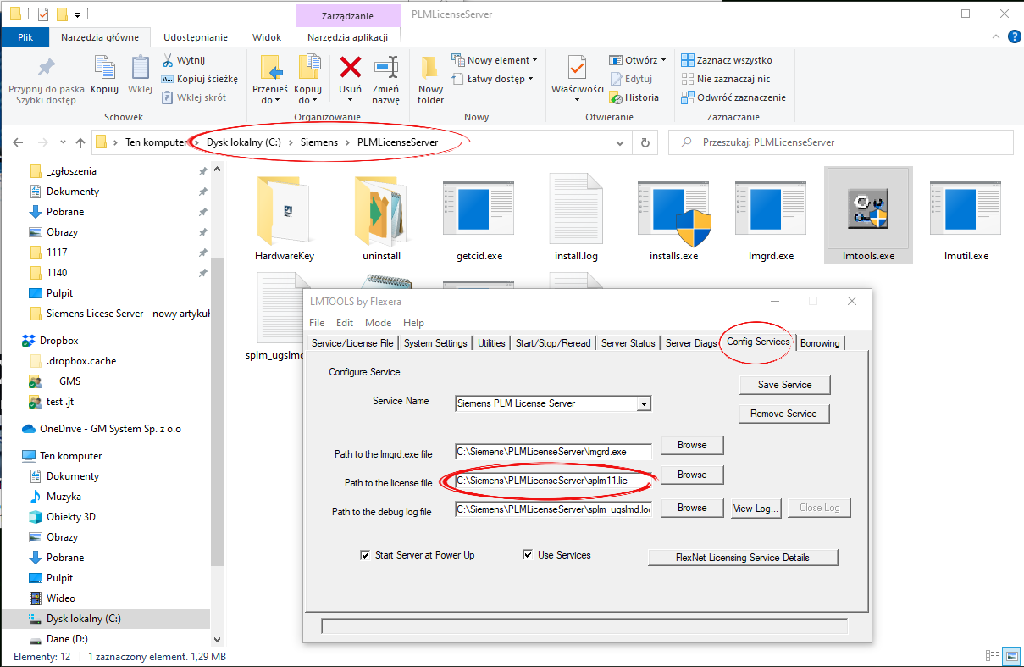The height and width of the screenshot is (667, 1024).
Task: Click the View Log... button
Action: point(755,508)
